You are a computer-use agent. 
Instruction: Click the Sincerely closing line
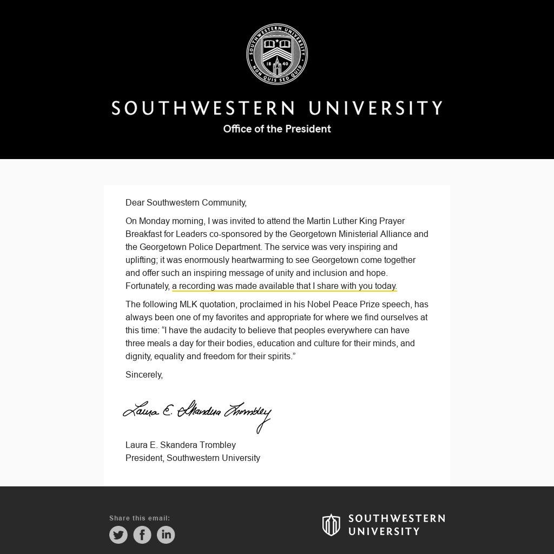coord(144,374)
